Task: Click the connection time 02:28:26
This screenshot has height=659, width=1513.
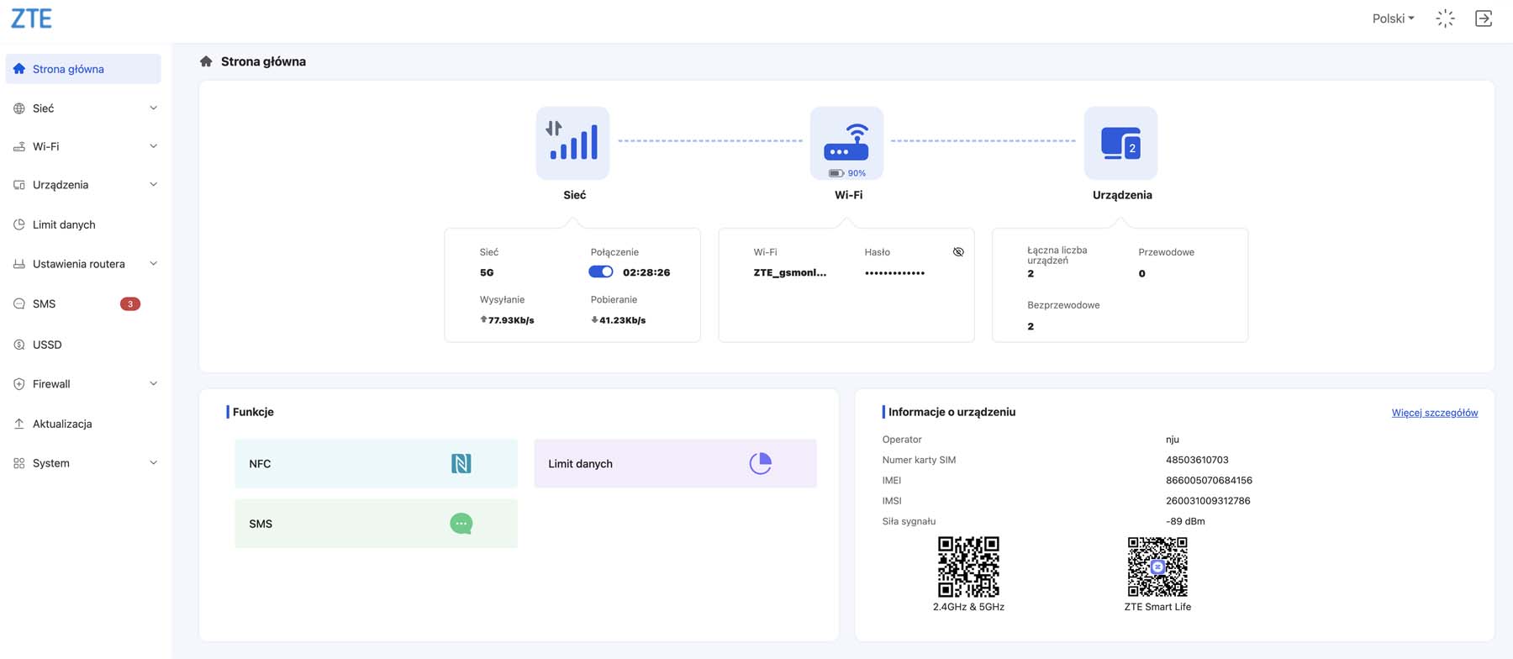Action: (x=646, y=272)
